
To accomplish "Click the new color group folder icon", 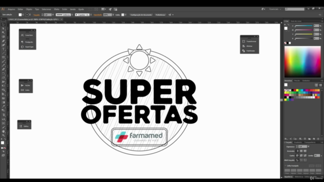I will 309,139.
